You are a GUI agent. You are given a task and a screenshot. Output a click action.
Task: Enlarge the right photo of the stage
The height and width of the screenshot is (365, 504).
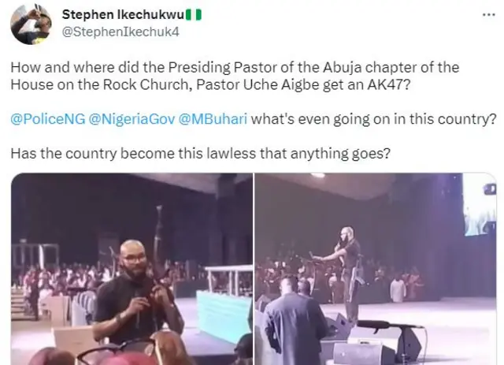376,269
